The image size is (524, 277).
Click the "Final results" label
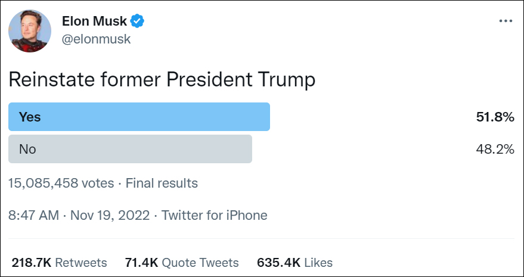pos(162,183)
